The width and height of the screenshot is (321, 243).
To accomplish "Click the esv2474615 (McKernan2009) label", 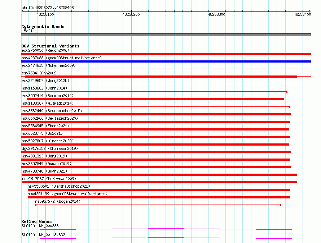I will (49, 65).
